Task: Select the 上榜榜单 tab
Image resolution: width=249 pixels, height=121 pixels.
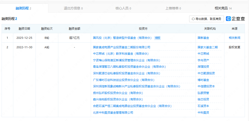Action: coord(173,8)
